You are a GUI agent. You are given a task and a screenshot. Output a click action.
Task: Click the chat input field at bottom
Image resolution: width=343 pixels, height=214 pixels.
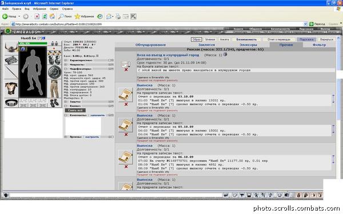[x=116, y=195]
